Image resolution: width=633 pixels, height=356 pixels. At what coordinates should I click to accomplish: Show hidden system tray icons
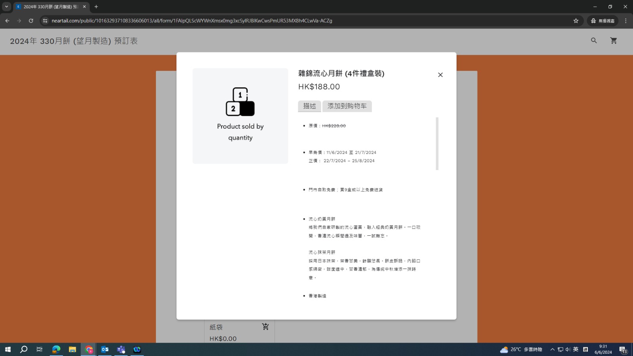[552, 349]
